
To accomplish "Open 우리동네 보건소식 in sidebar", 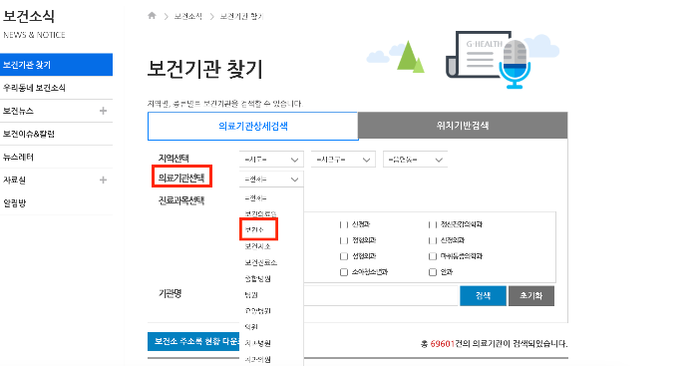I will [56, 88].
